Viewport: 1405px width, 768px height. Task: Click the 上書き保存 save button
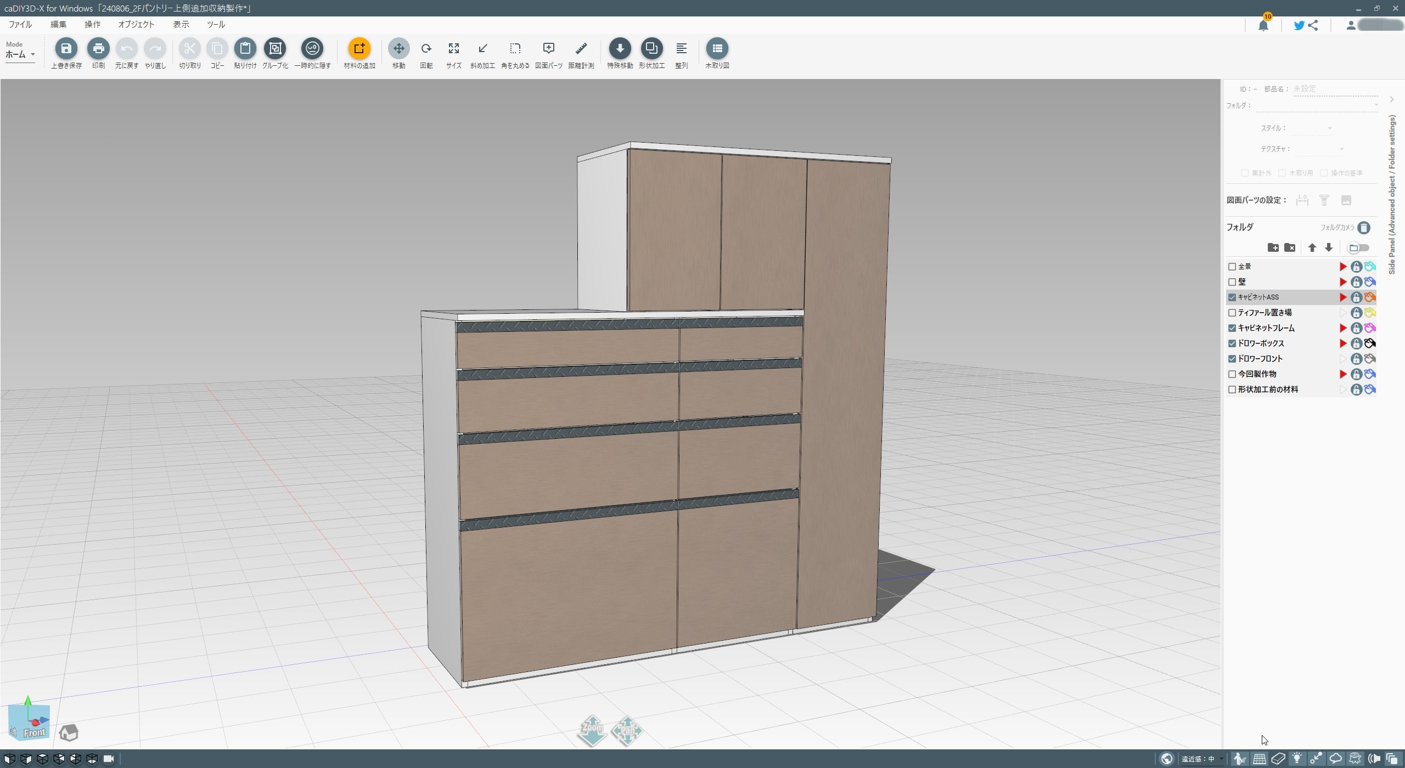(66, 49)
